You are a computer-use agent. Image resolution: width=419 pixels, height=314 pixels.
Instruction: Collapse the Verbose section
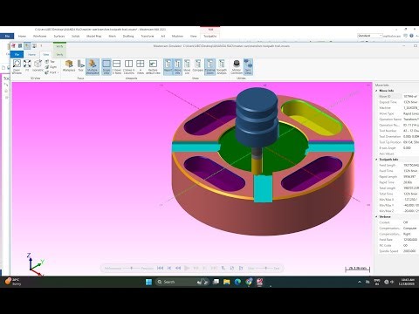(377, 217)
